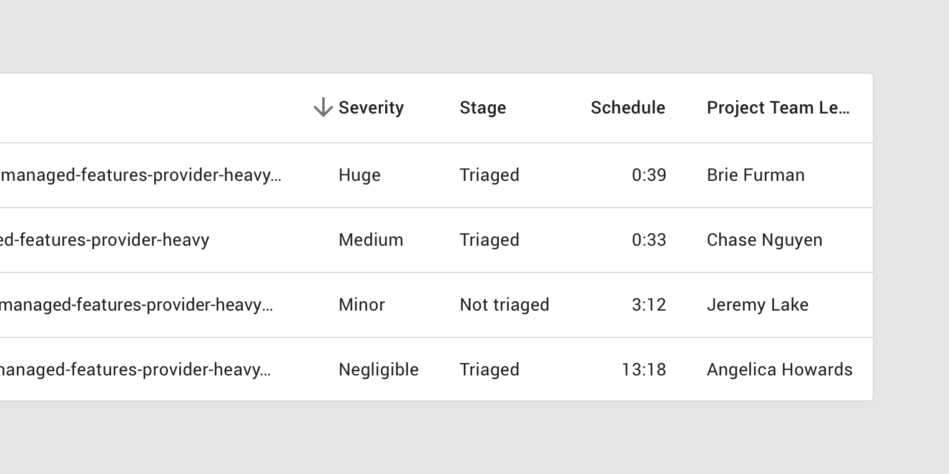
Task: Select the Minor severity cell
Action: pos(361,305)
